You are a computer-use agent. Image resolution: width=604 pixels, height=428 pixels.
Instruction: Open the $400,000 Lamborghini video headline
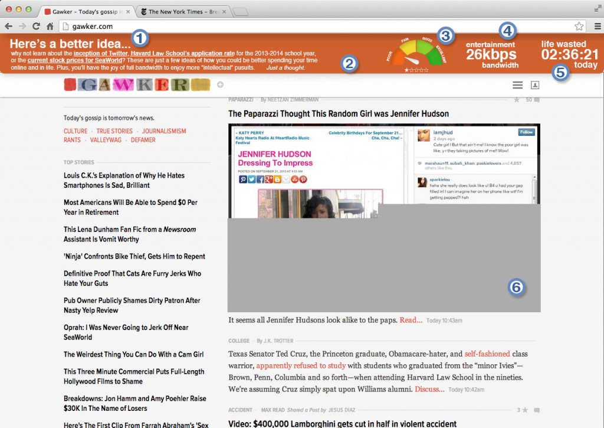[x=343, y=424]
